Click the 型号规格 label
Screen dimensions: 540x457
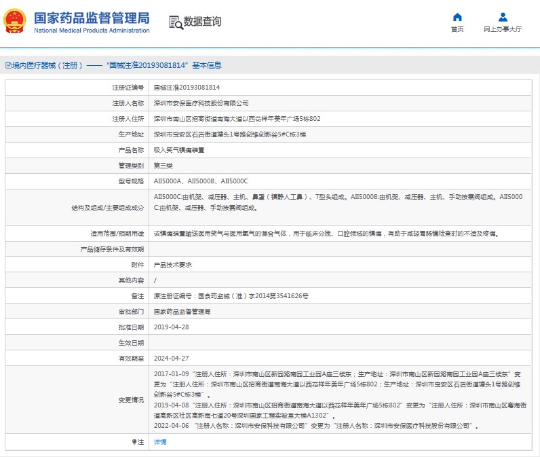pos(131,181)
